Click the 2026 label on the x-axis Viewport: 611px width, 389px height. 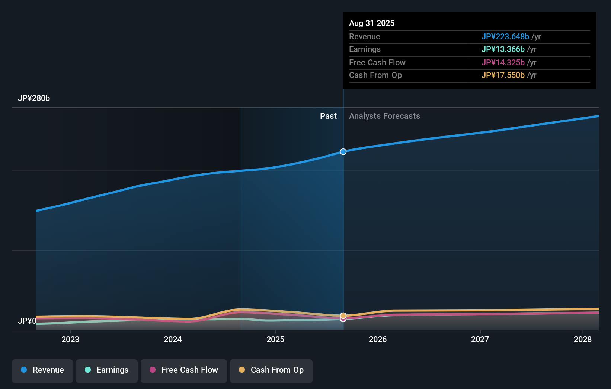378,339
